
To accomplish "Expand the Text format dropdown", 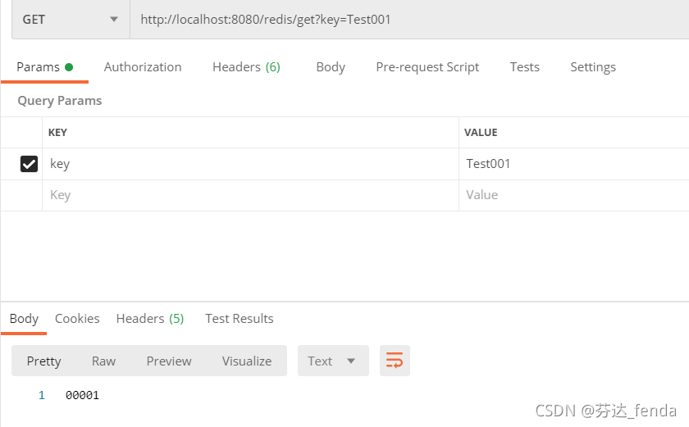I will point(333,361).
